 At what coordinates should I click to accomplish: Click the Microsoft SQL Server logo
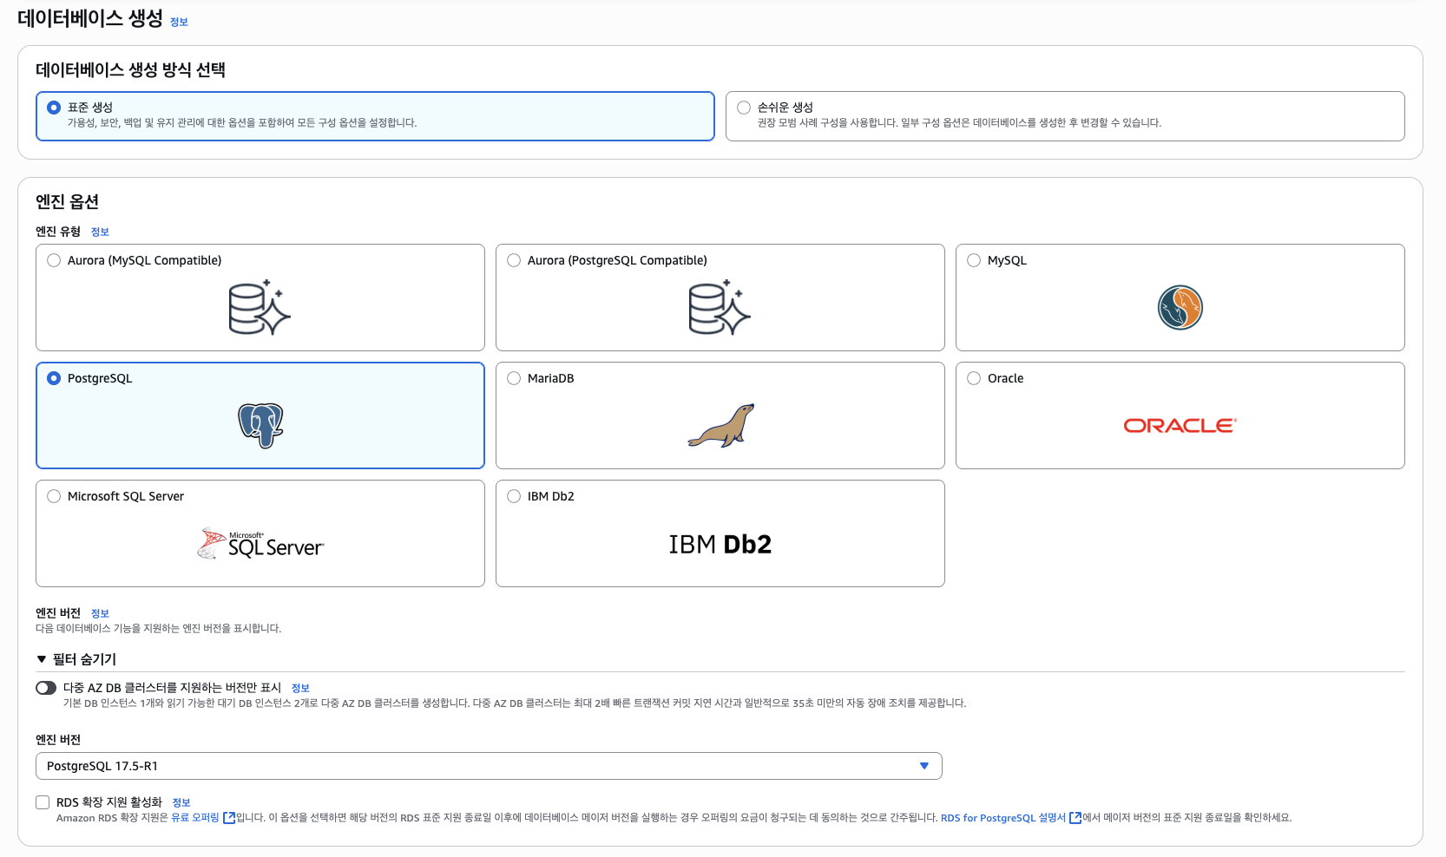[x=260, y=544]
